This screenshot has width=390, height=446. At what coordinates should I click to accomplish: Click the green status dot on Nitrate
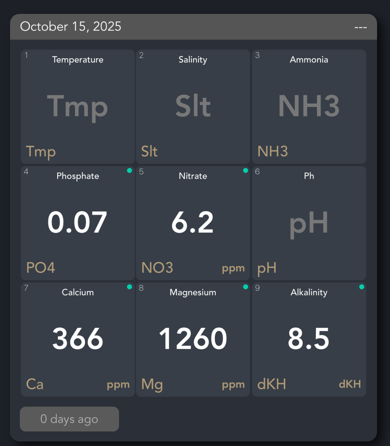[245, 171]
